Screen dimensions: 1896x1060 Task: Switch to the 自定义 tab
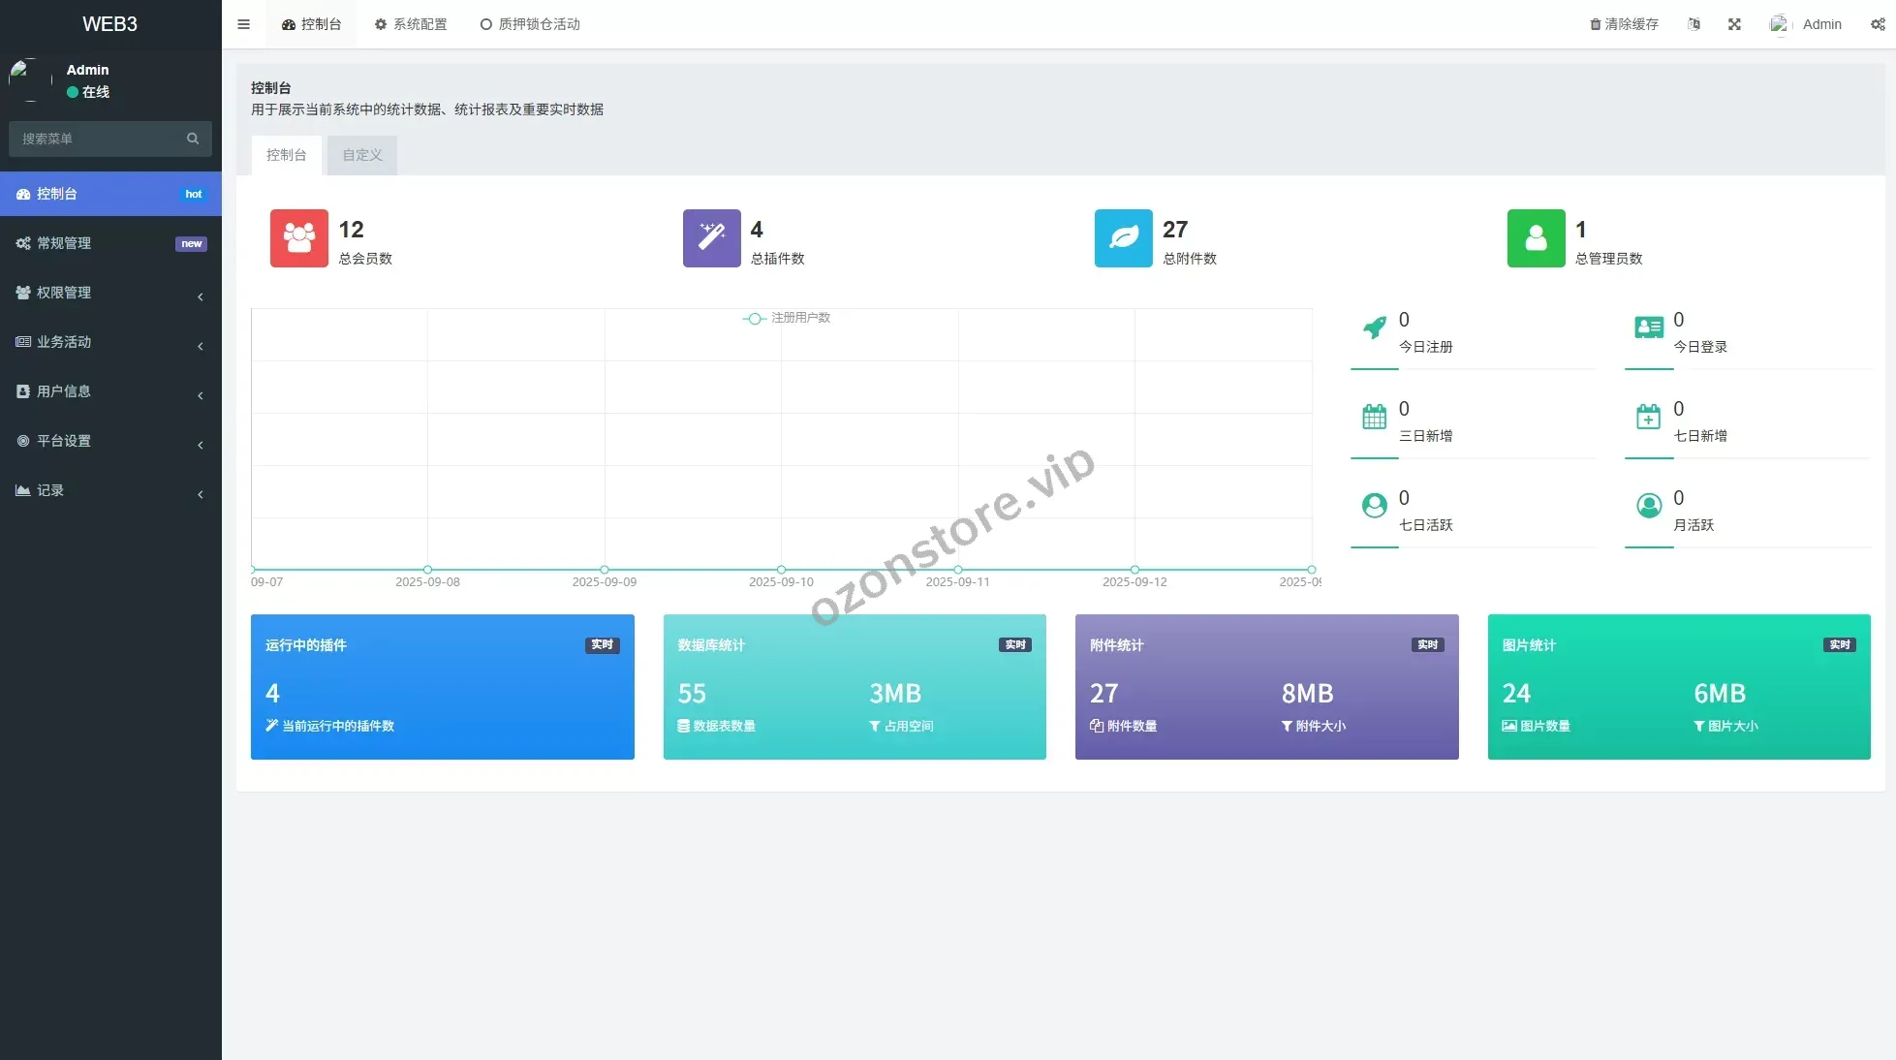pyautogui.click(x=361, y=155)
